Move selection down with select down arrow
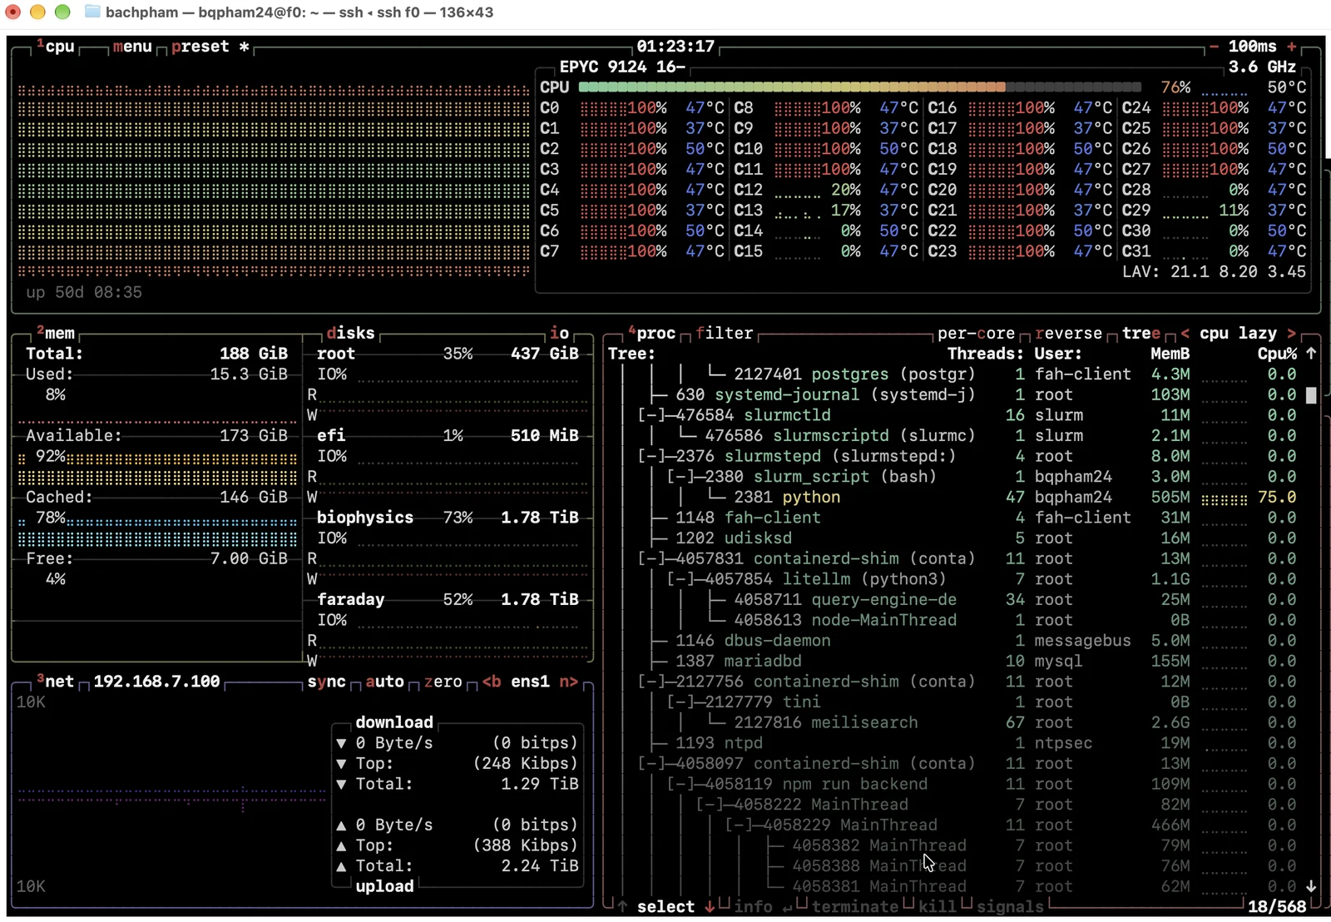The image size is (1331, 922). [x=710, y=907]
